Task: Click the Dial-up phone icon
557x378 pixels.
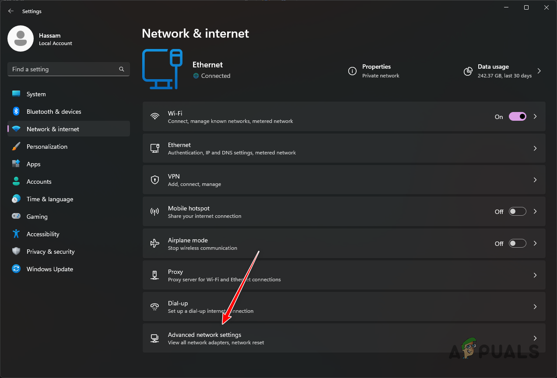Action: (154, 306)
